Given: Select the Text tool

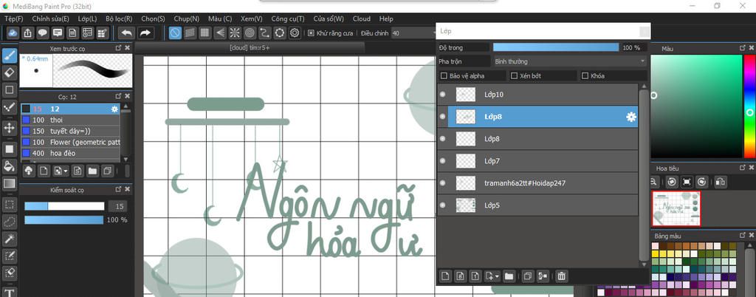Looking at the screenshot, I should click(10, 291).
